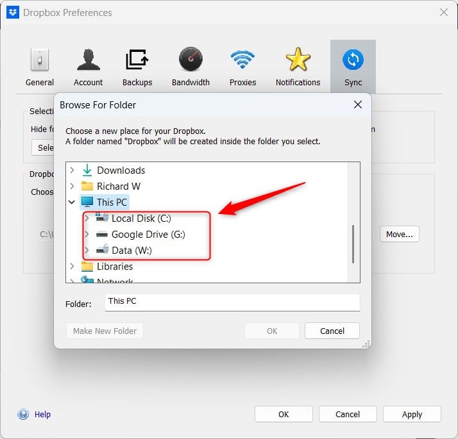Switch to the Proxies tab label
The image size is (458, 439).
coord(242,83)
